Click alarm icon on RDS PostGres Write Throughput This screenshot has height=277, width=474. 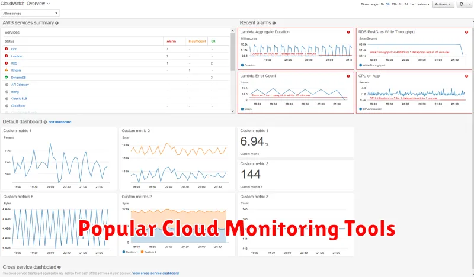point(467,32)
